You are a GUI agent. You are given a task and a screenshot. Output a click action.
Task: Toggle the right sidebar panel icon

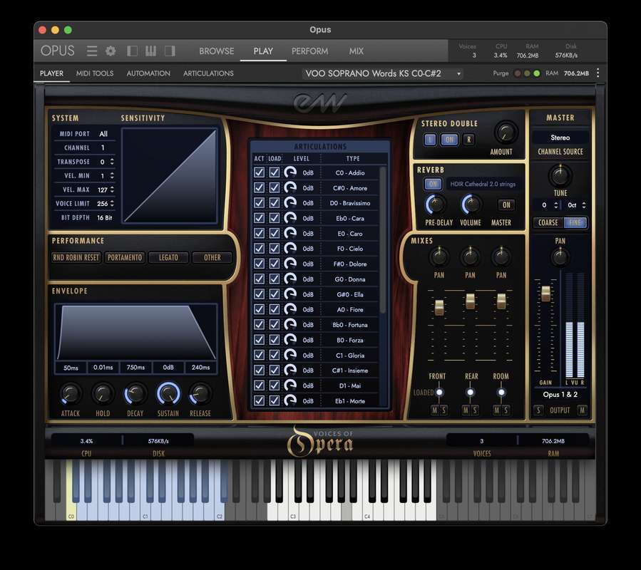tap(170, 51)
